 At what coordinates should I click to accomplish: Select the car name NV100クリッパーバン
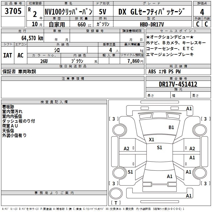[x=68, y=12]
